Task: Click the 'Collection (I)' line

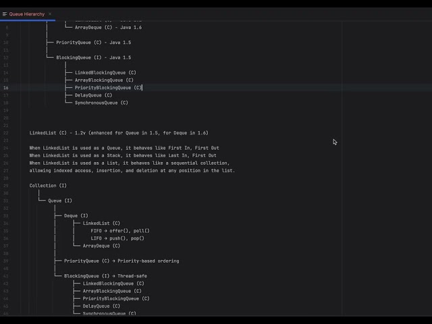Action: pyautogui.click(x=48, y=186)
